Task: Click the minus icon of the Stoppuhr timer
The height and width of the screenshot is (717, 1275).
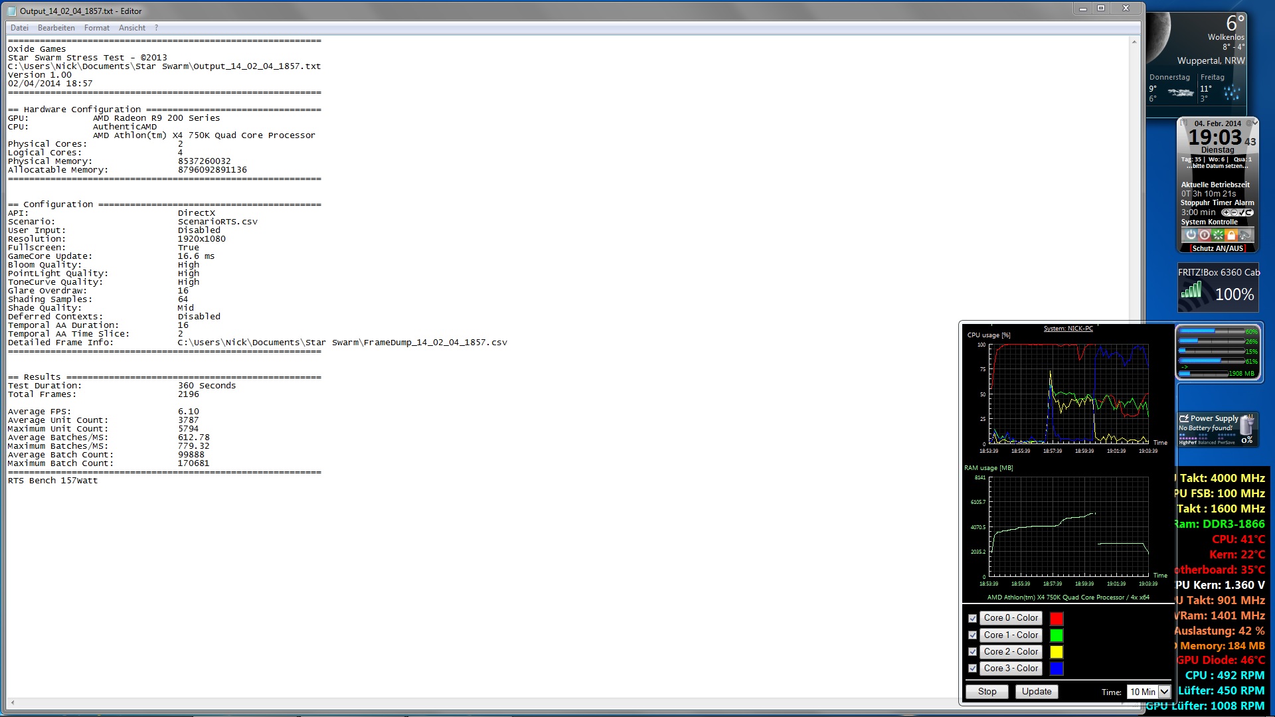Action: pyautogui.click(x=1234, y=212)
